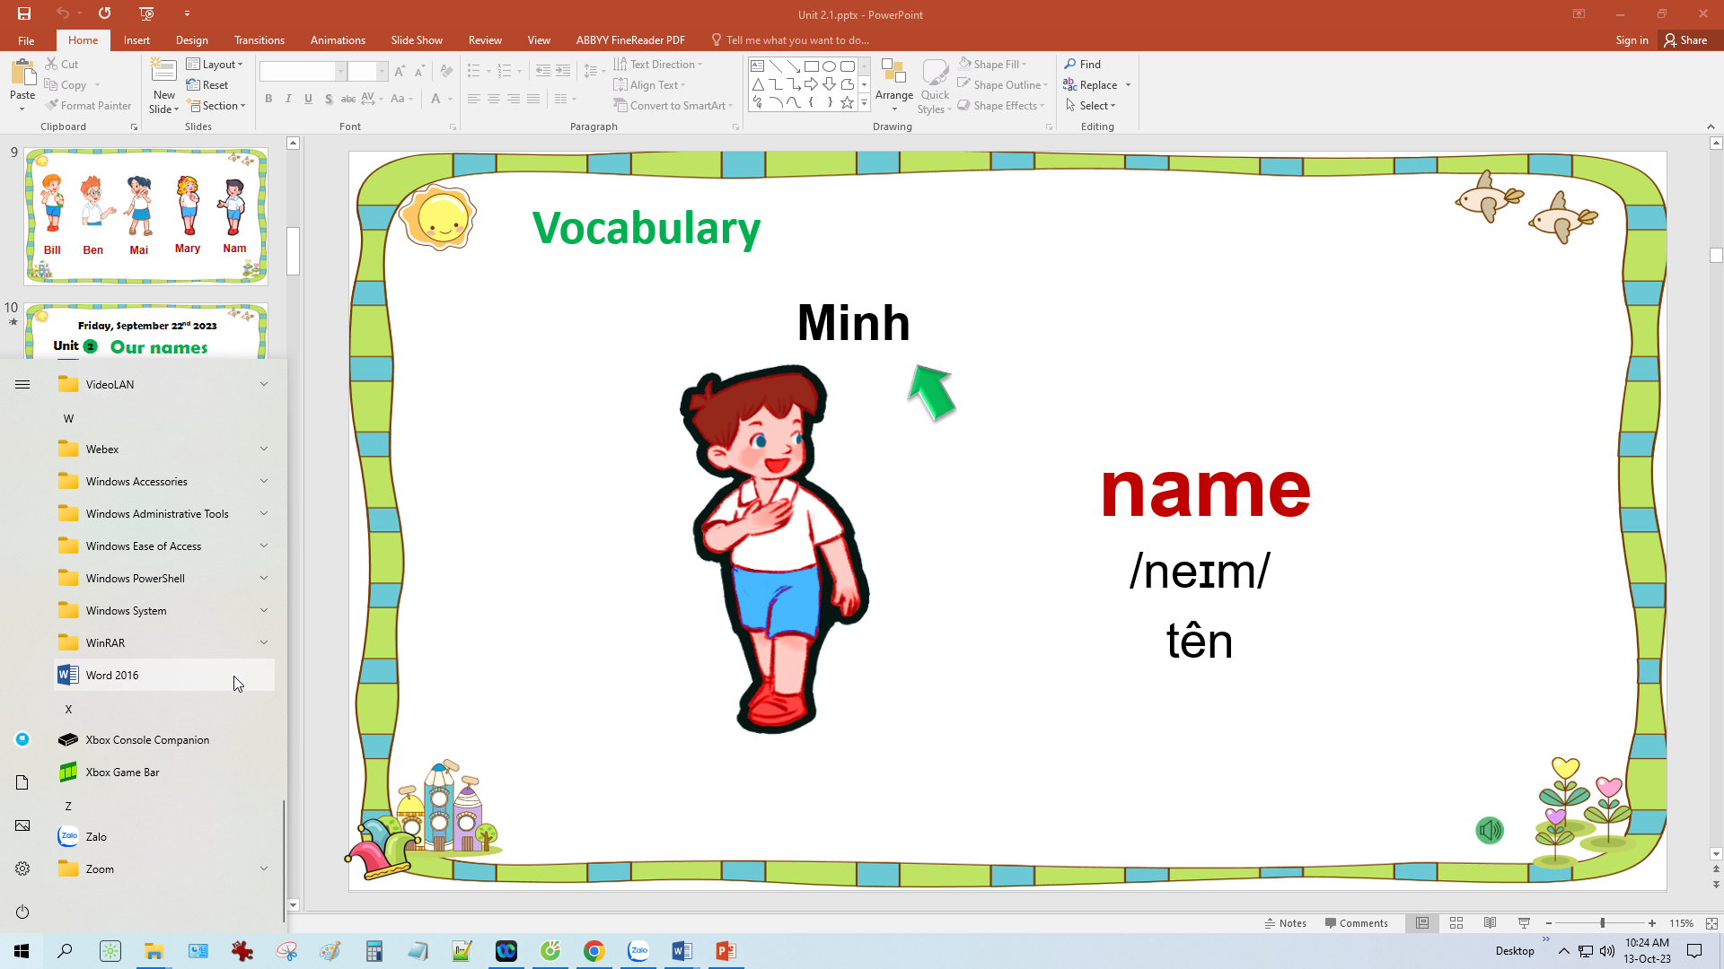Click Start From Beginning slideshow icon

click(x=147, y=13)
